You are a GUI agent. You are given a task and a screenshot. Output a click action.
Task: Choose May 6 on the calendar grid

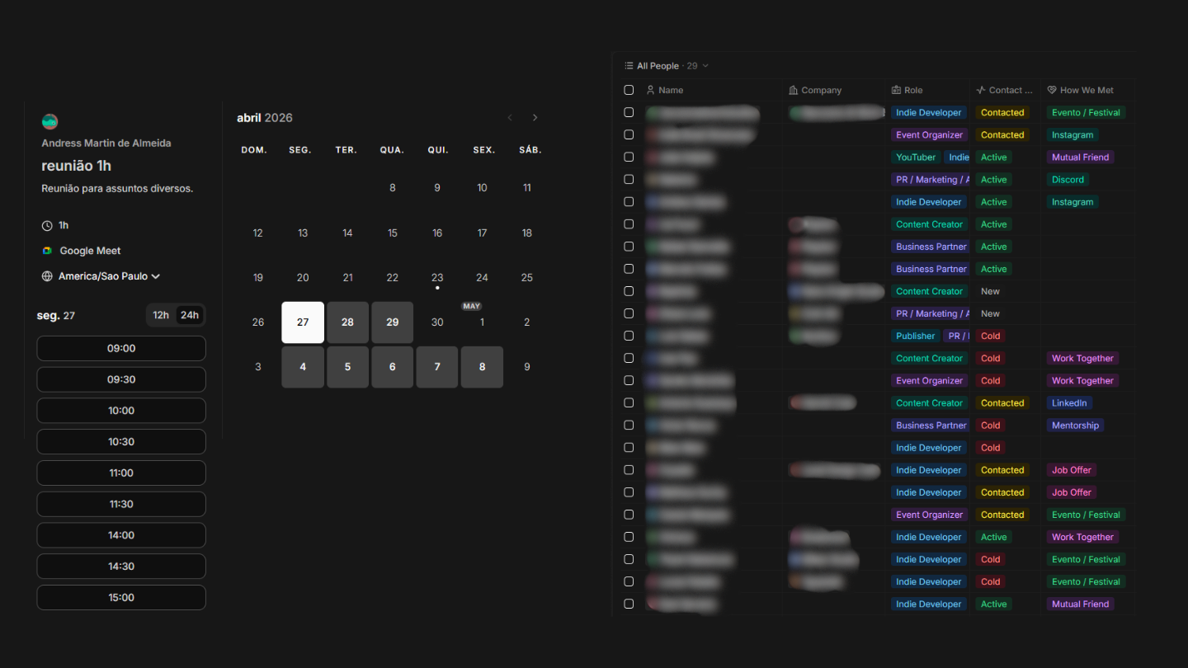393,367
